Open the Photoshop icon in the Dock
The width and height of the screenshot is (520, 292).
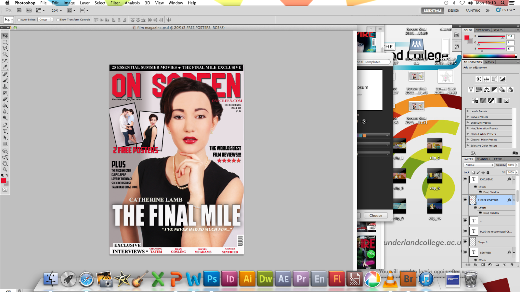coord(212,278)
